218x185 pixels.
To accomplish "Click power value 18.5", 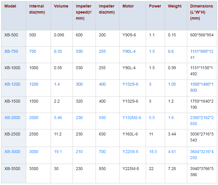I will pos(153,152).
